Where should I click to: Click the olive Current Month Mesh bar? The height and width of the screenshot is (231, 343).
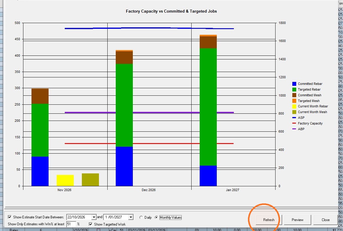90,180
